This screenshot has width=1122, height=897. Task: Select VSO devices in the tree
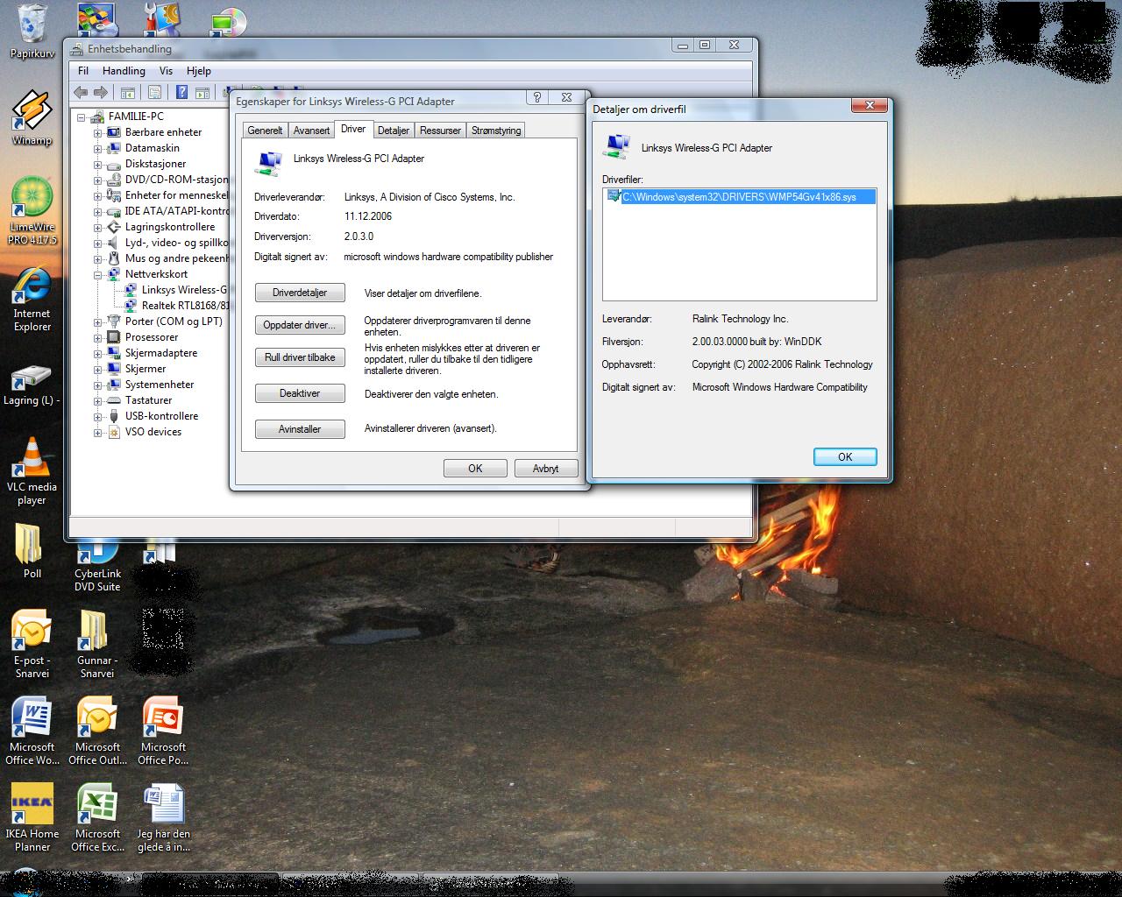pyautogui.click(x=153, y=432)
